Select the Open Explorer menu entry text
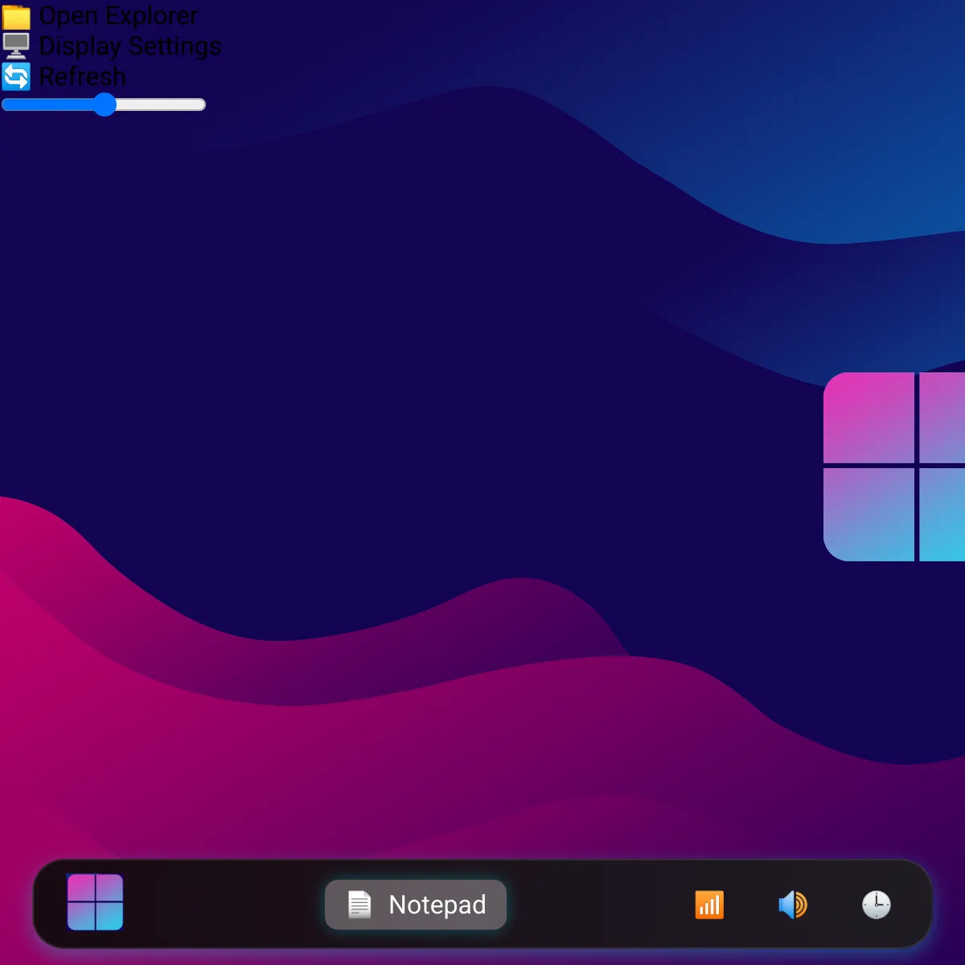Screen dimensions: 965x965 click(x=118, y=15)
